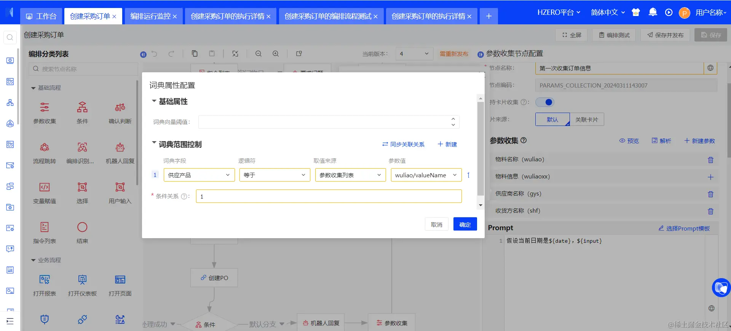This screenshot has height=331, width=731.
Task: Click 新建 in 词典范围控制
Action: tap(447, 144)
